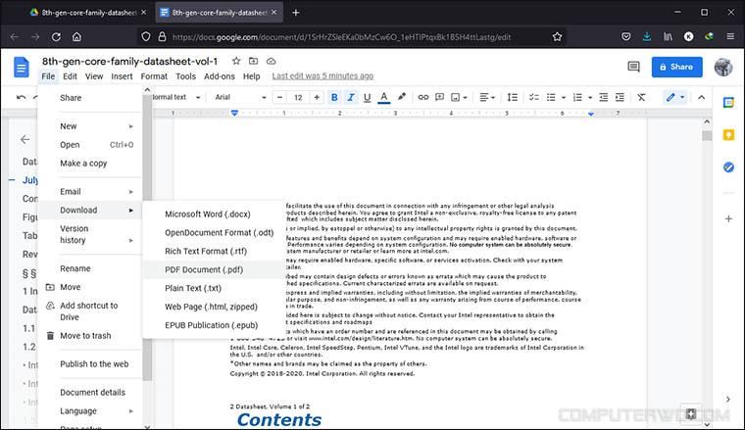This screenshot has height=430, width=745.
Task: Increase indent of paragraph
Action: pyautogui.click(x=621, y=97)
